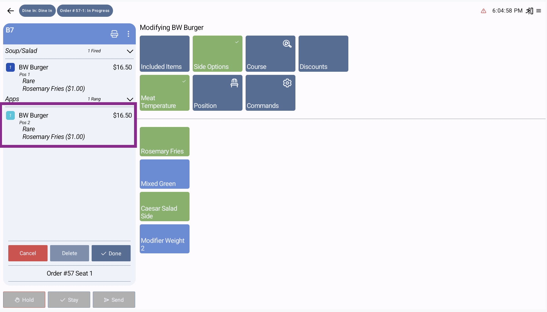
Task: Select the Pos 1 BW Burger item
Action: click(x=68, y=77)
